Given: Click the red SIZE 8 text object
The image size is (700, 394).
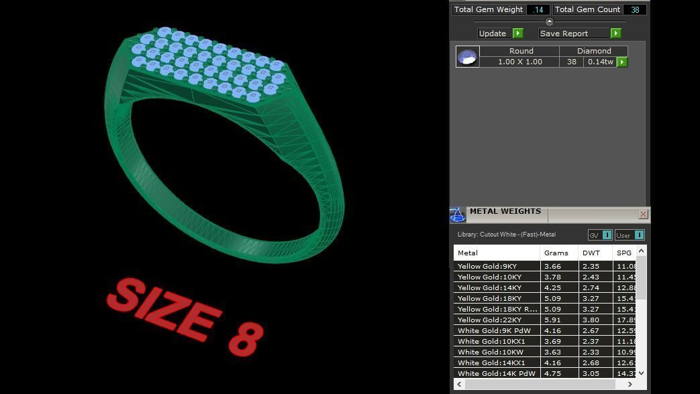Looking at the screenshot, I should [185, 318].
